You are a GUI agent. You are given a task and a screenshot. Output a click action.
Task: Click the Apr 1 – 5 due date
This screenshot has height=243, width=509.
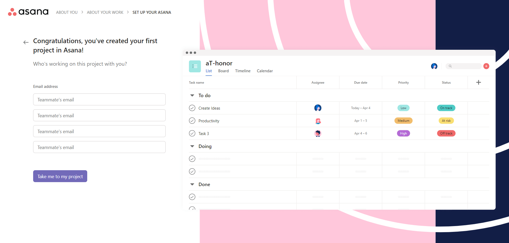[x=361, y=121]
